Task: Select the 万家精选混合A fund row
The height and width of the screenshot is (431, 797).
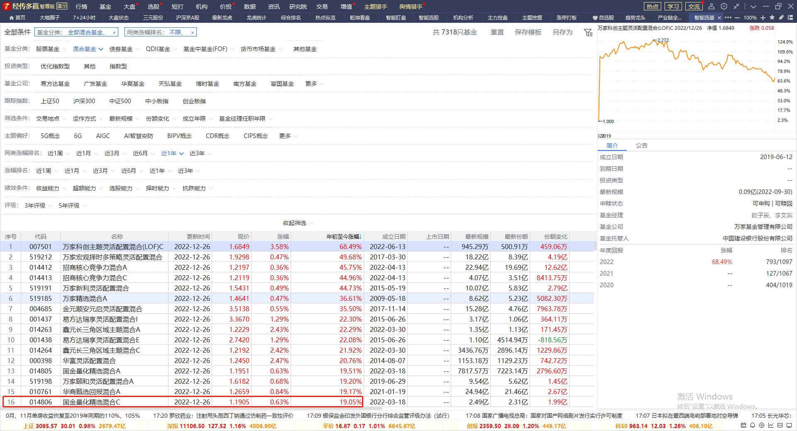Action: (x=297, y=298)
